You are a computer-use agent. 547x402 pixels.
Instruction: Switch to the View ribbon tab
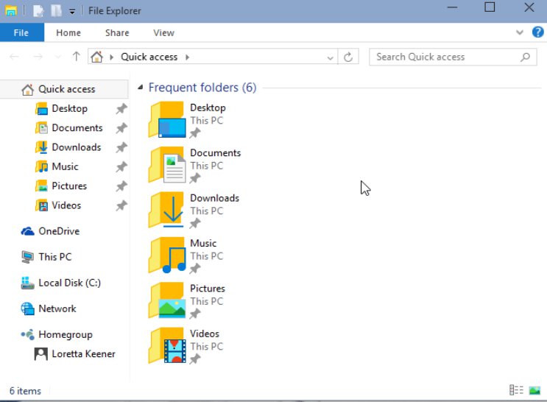tap(163, 33)
